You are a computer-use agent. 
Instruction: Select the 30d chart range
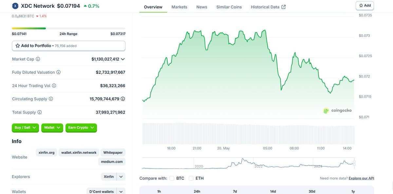tap(312, 191)
